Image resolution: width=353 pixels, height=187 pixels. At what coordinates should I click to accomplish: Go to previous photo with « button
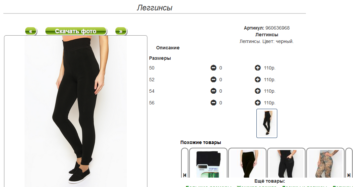31,31
